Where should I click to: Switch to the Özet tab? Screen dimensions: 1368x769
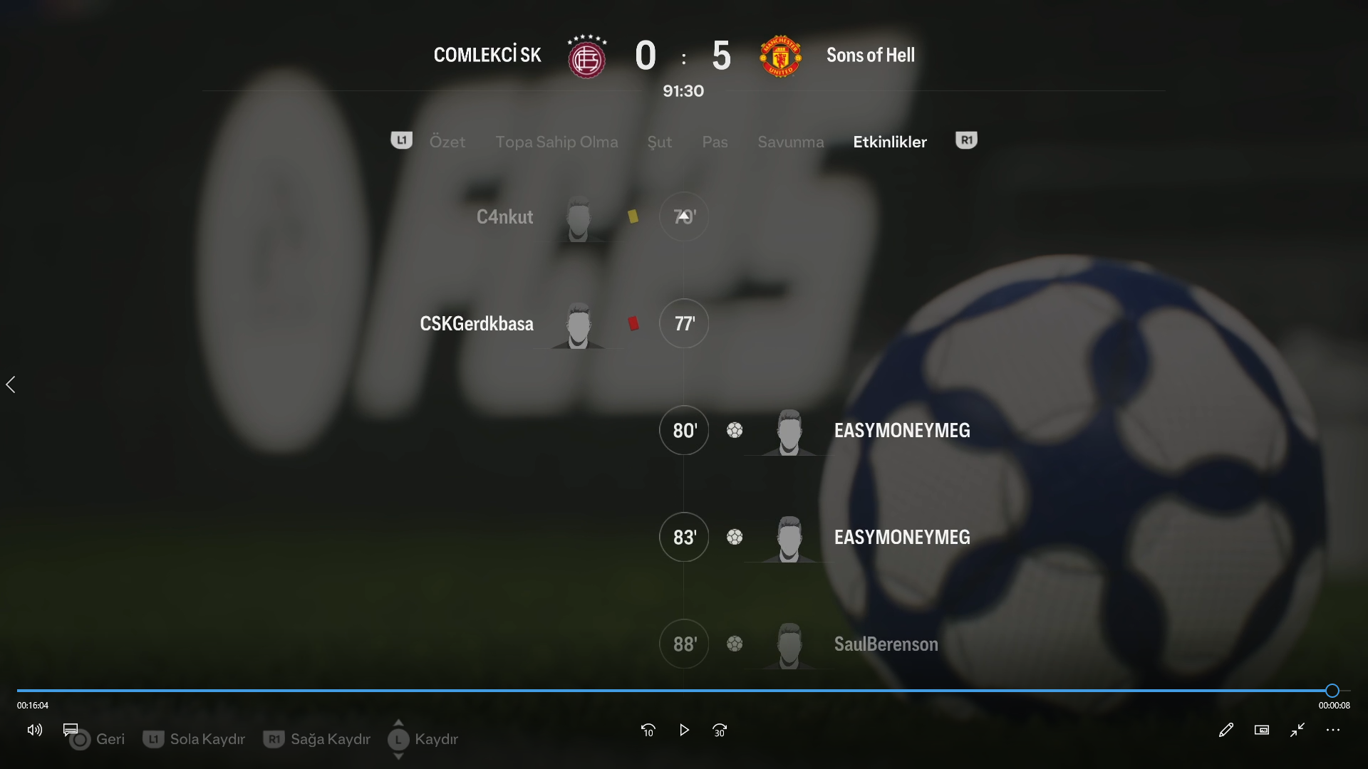point(447,142)
